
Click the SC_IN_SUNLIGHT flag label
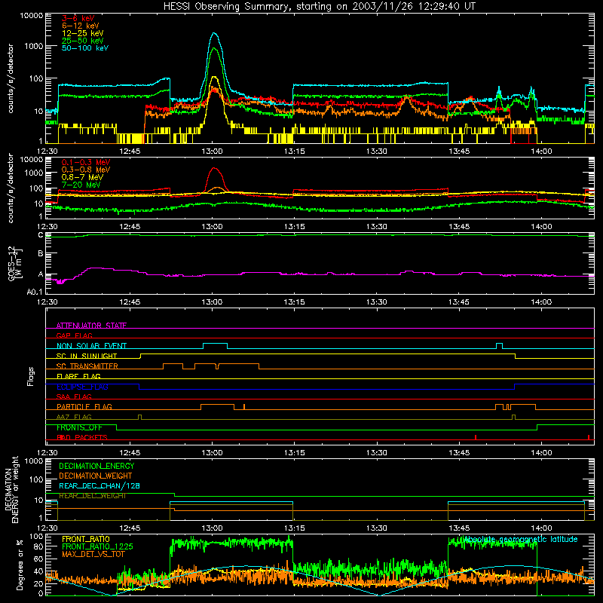point(87,356)
